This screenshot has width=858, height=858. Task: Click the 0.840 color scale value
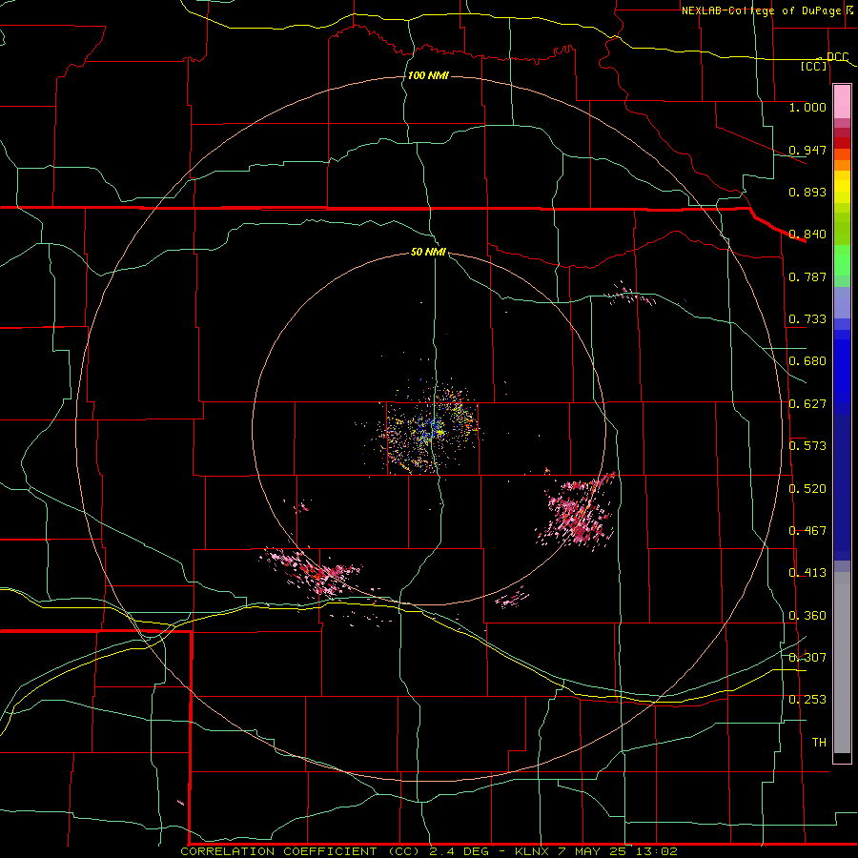point(807,234)
